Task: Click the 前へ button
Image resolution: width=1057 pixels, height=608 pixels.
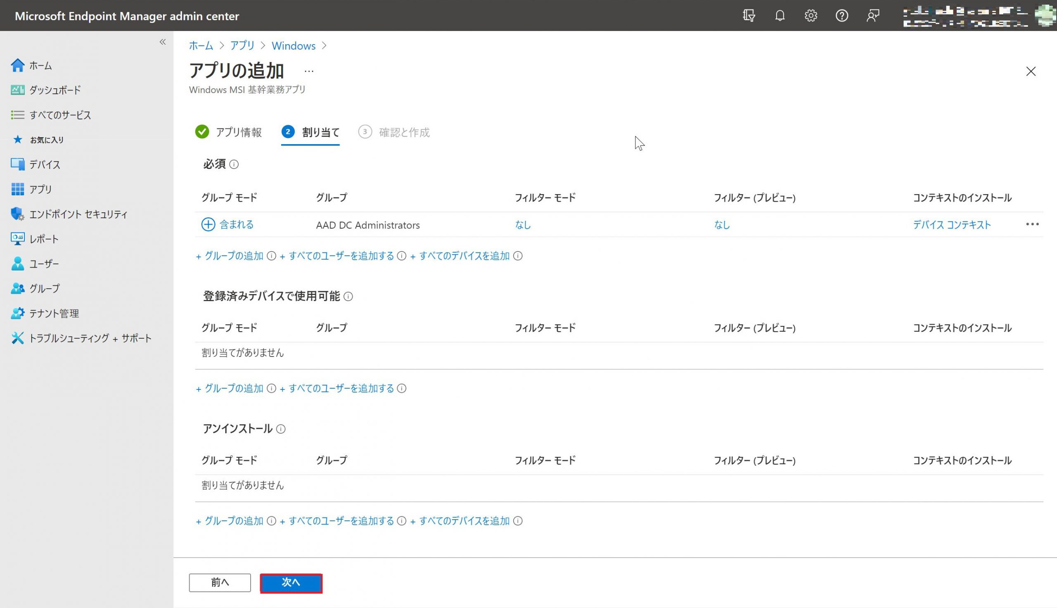Action: point(220,583)
